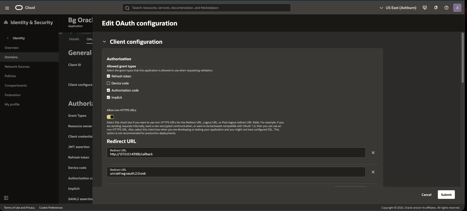Open My profile in the sidebar
Image resolution: width=467 pixels, height=211 pixels.
coord(12,104)
